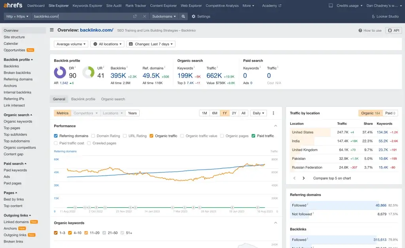Viewport: 405px width, 248px height.
Task: Open Settings gear next to search
Action: [201, 17]
